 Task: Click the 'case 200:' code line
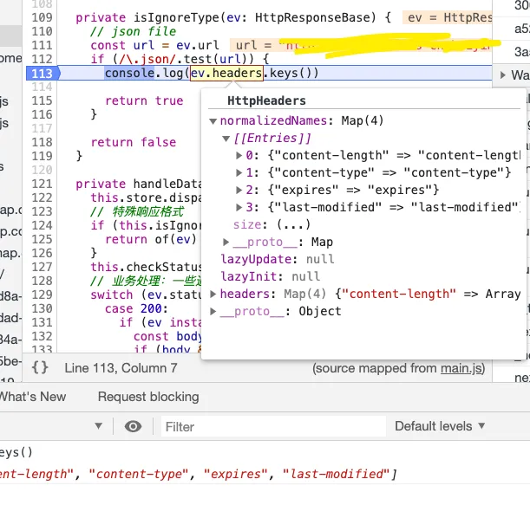pos(136,308)
